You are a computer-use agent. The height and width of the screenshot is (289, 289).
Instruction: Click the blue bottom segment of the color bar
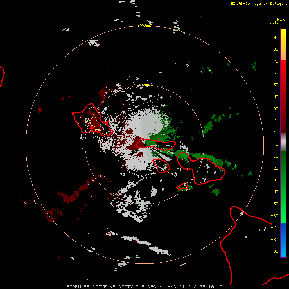[284, 240]
